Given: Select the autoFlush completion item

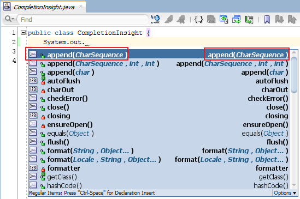Looking at the screenshot, I should [x=158, y=81].
